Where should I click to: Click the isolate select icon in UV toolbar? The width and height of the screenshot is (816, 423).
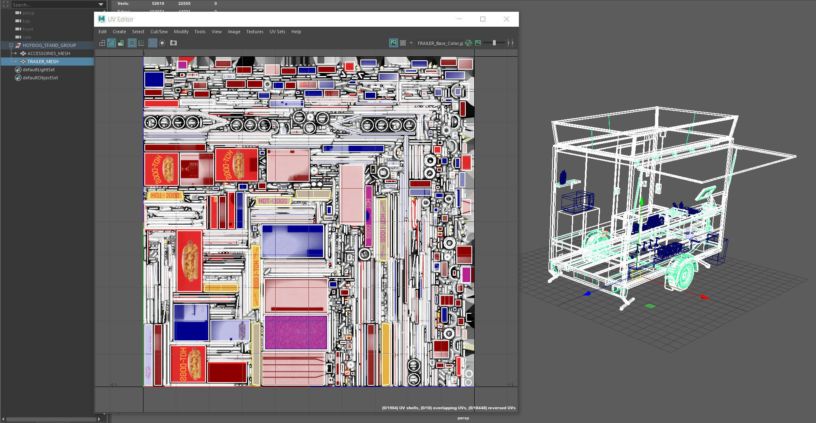162,43
